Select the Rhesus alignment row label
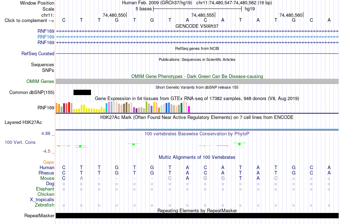 (46, 173)
